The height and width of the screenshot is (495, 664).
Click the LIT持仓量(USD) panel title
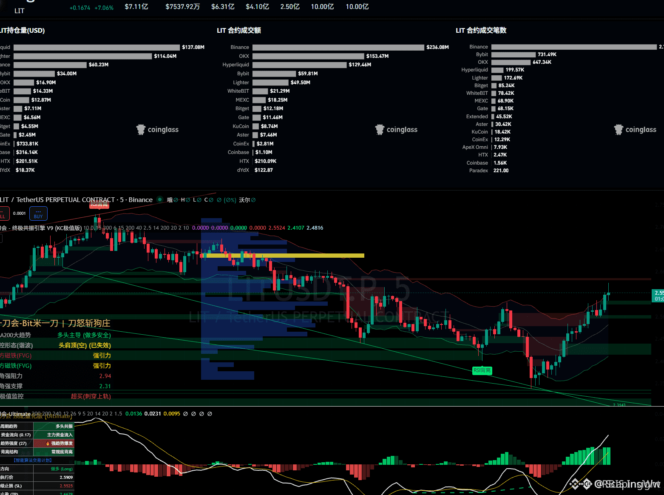pos(23,30)
